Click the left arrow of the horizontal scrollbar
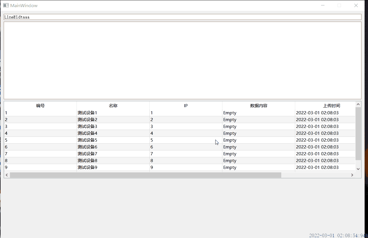 pos(7,175)
